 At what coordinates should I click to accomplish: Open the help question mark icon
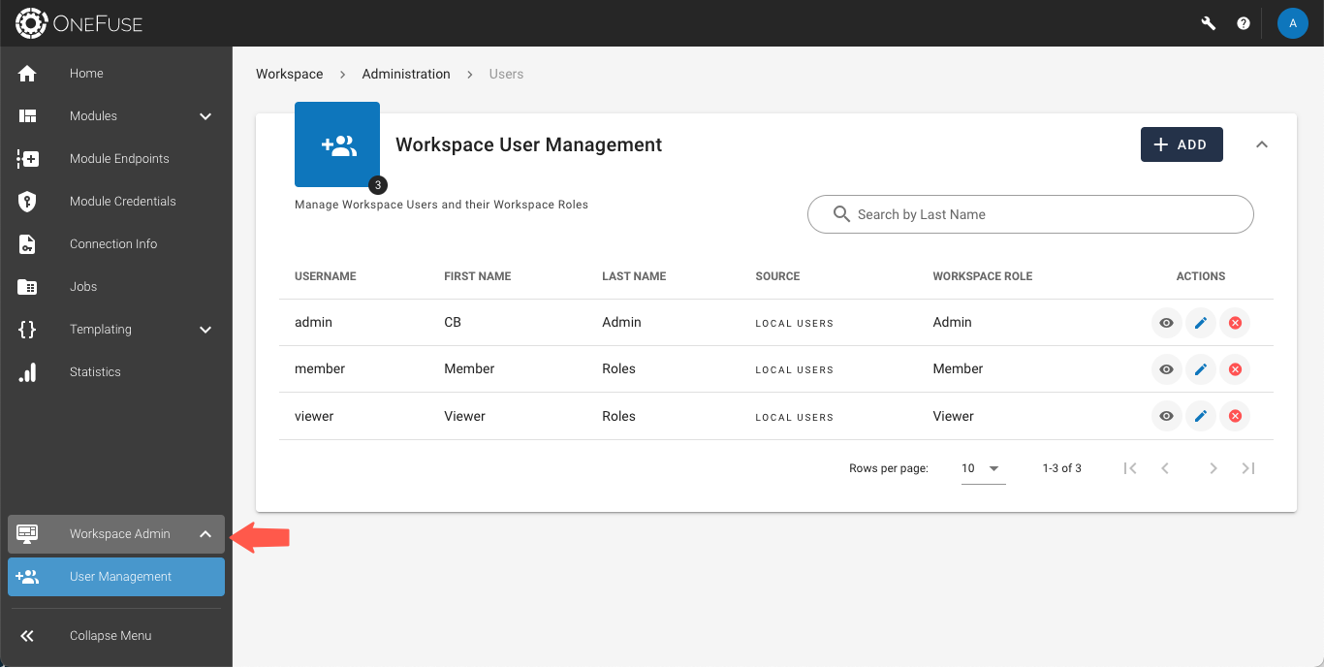[1244, 23]
